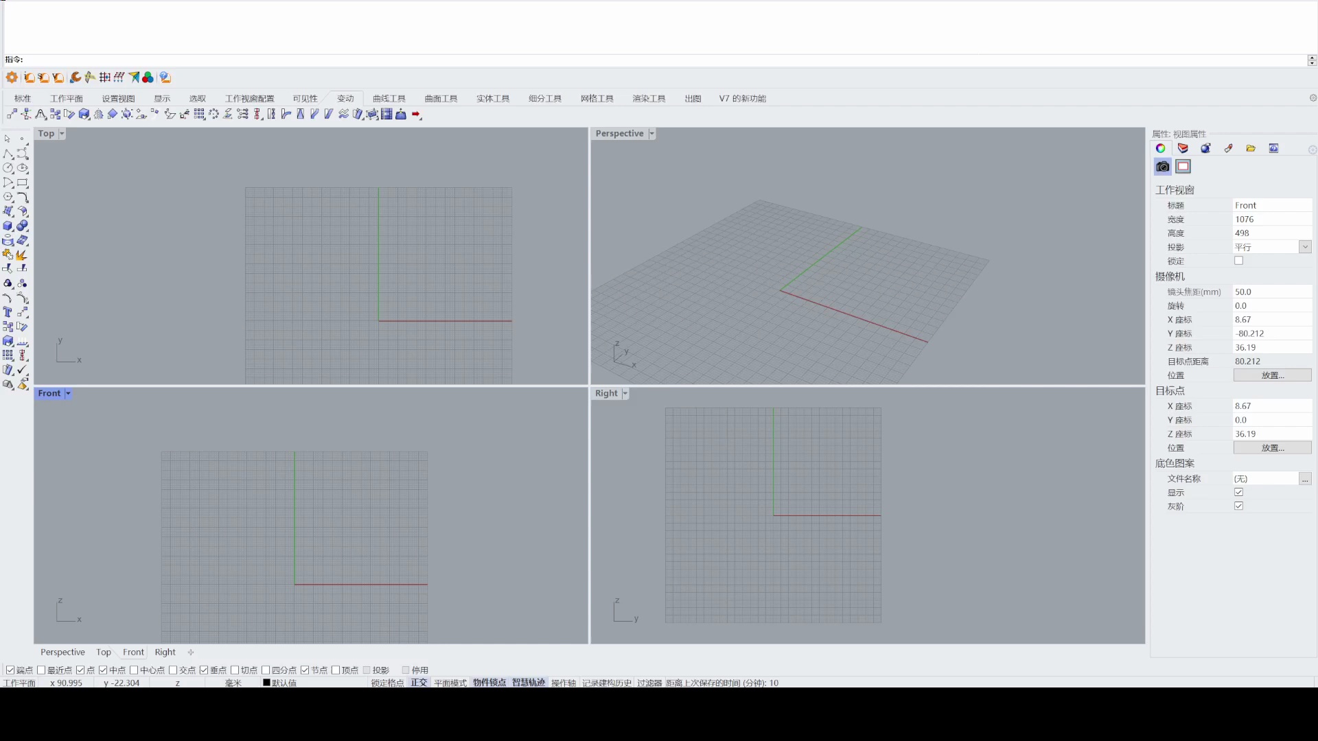Switch to the 实体工具 toolbar tab
Screen dimensions: 1318x741
(493, 99)
